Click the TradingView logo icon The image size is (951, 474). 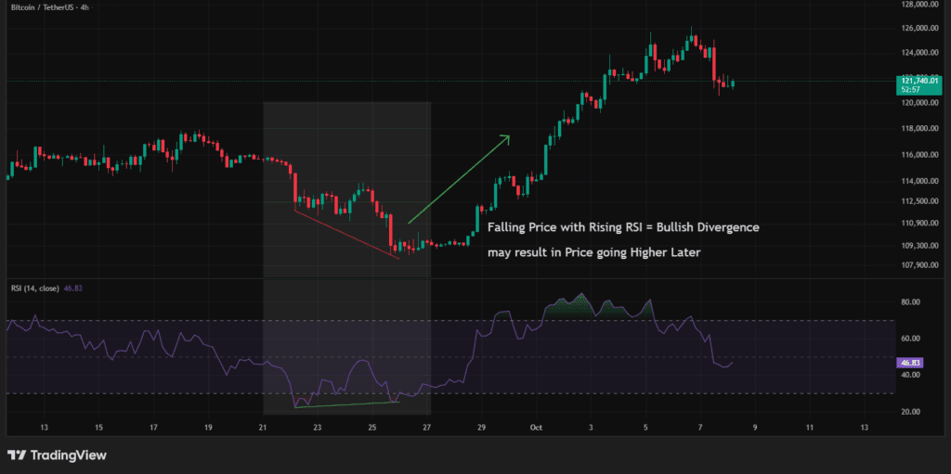[16, 455]
